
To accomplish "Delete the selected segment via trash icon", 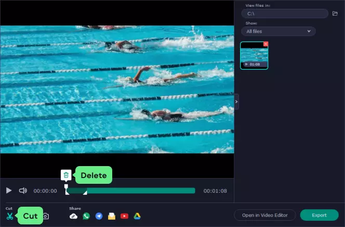I will [66, 175].
